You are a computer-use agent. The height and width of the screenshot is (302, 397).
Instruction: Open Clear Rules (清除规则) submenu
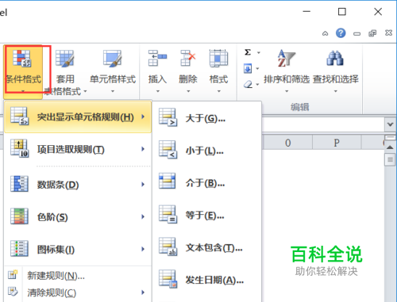[78, 292]
